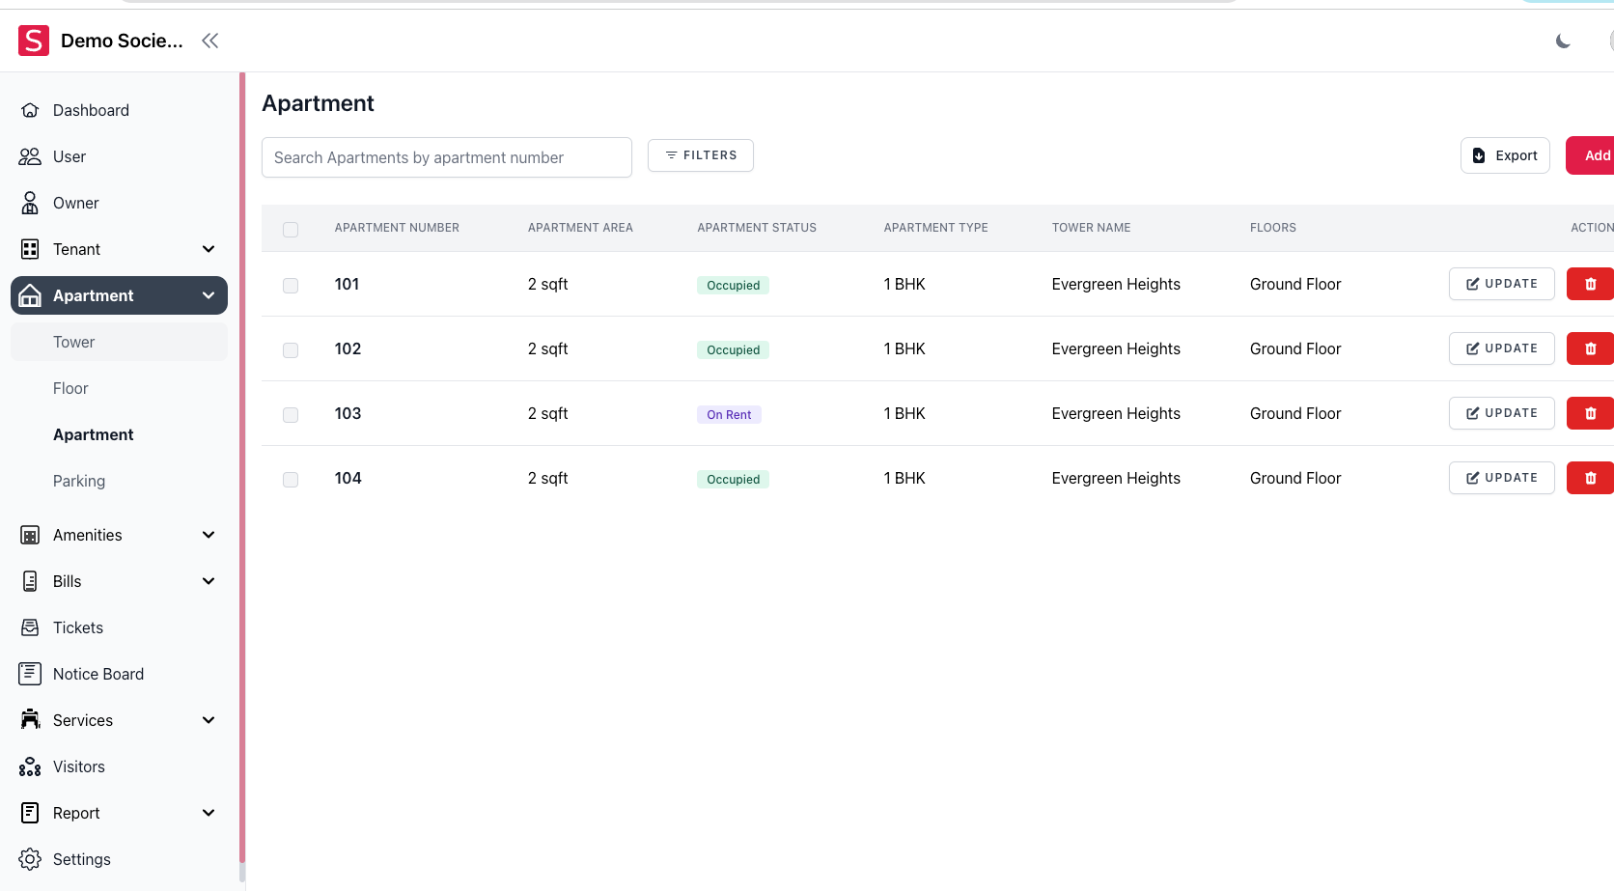The width and height of the screenshot is (1614, 891).
Task: Click the red delete icon for apartment 101
Action: click(x=1590, y=284)
